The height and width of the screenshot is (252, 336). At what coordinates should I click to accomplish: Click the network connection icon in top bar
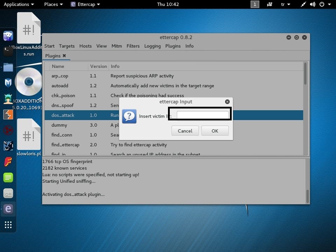[303, 4]
